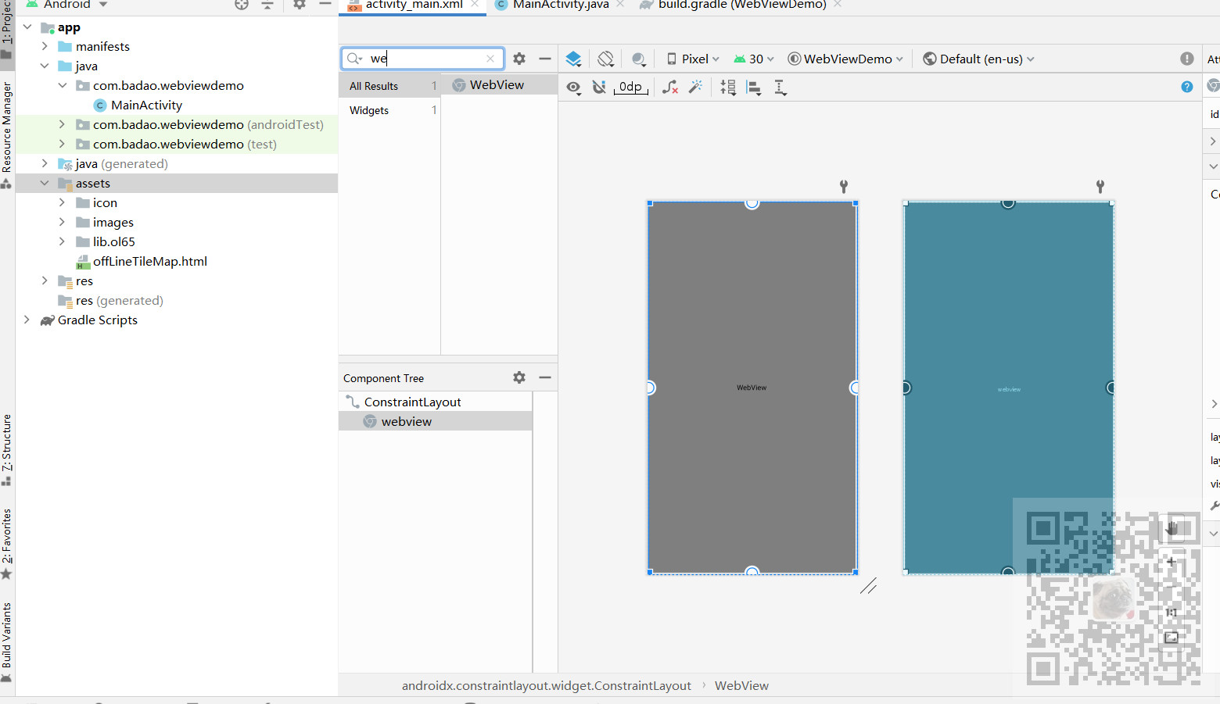Expand the lib.ol65 folder

click(x=62, y=241)
